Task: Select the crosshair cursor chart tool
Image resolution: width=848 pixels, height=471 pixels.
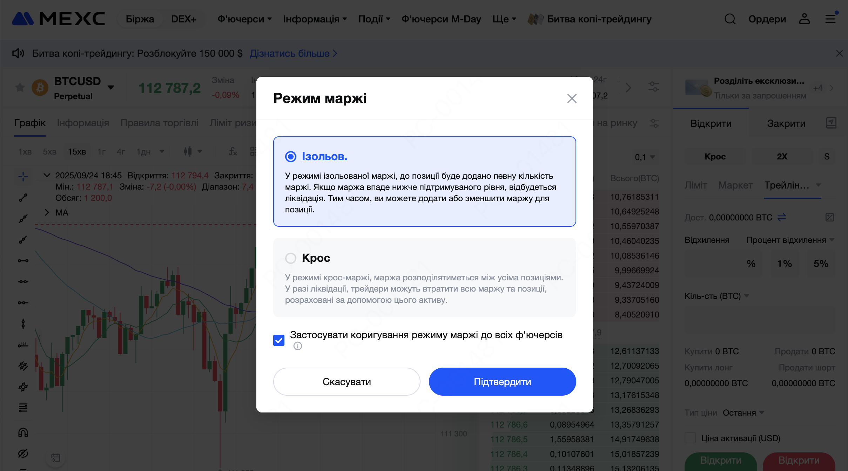Action: pyautogui.click(x=23, y=176)
